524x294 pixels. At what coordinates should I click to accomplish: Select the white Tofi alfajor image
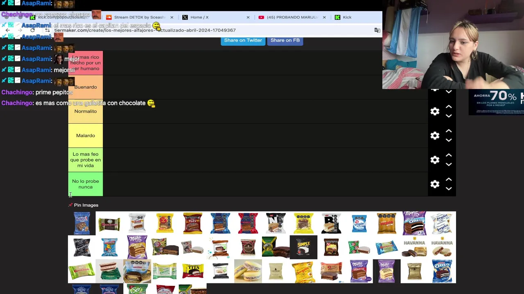137,223
